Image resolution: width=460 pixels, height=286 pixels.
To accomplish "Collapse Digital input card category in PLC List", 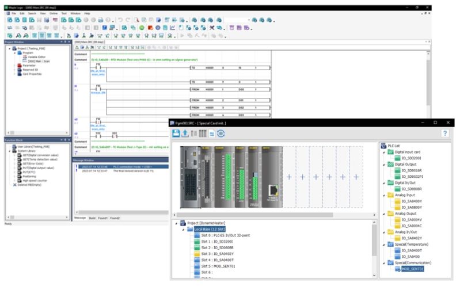I will click(384, 152).
